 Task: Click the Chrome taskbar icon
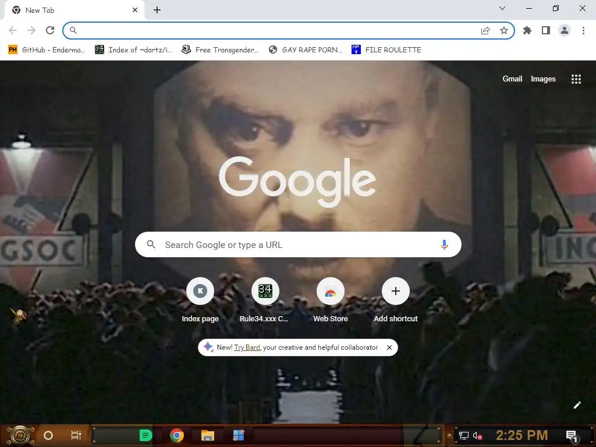coord(177,435)
